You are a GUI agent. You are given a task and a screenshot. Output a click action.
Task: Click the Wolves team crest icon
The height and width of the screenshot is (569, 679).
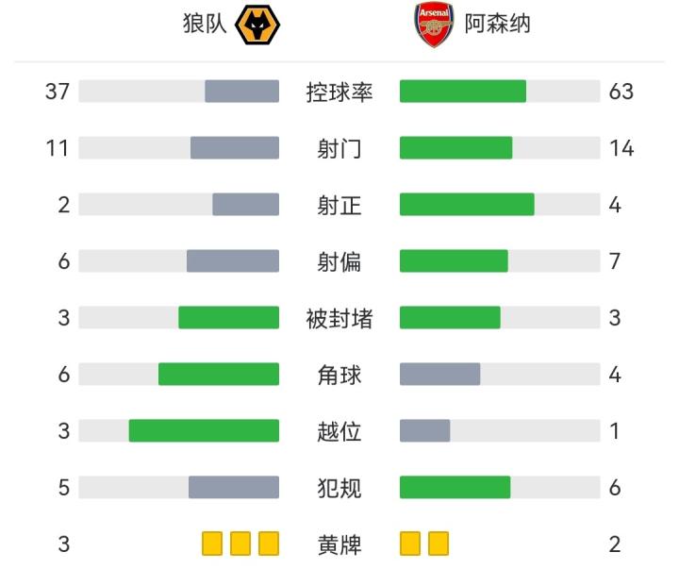click(x=256, y=25)
